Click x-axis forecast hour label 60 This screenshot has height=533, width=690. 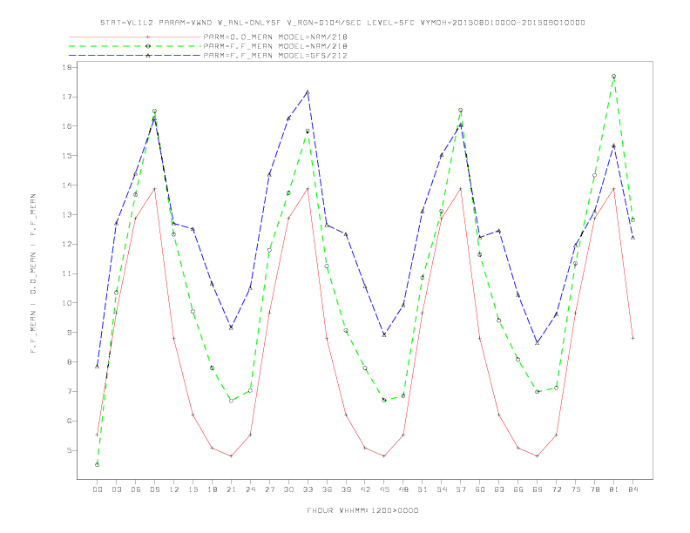tap(480, 489)
